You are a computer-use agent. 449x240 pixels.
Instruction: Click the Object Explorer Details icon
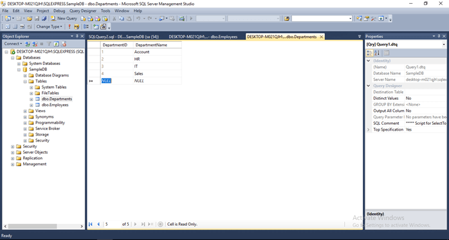pyautogui.click(x=64, y=44)
